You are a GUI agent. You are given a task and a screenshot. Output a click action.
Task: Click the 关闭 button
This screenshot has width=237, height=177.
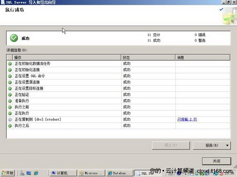pos(217,161)
